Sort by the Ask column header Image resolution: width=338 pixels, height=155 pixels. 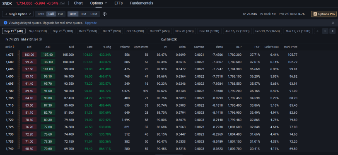pos(48,47)
